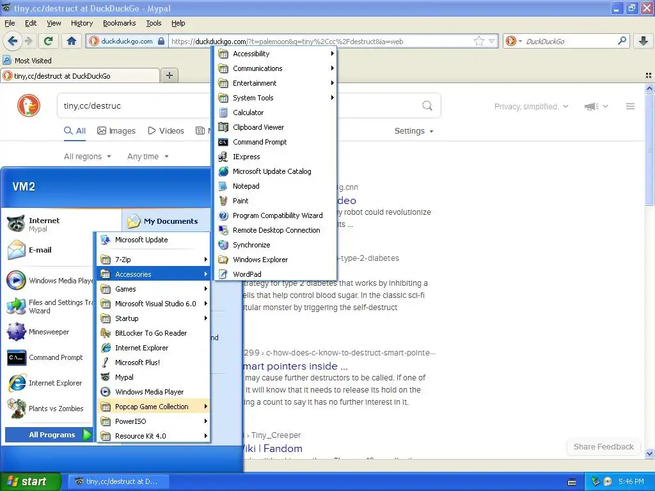The height and width of the screenshot is (491, 655).
Task: Click page scrollbar down arrow
Action: [649, 453]
